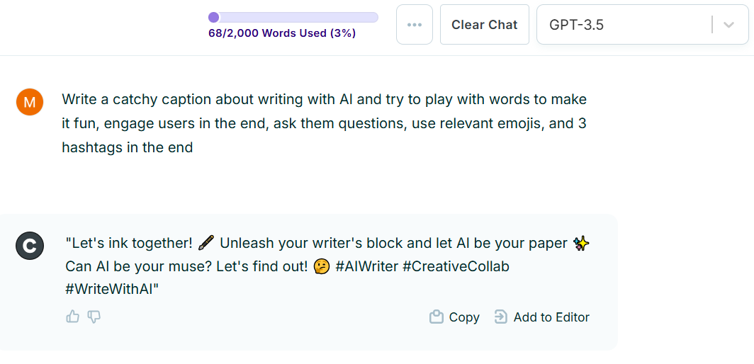Viewport: 754px width, 364px height.
Task: Click the thinking face emoji
Action: [321, 266]
